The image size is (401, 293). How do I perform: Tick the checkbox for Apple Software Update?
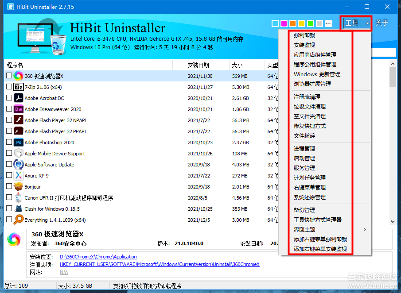(x=9, y=164)
